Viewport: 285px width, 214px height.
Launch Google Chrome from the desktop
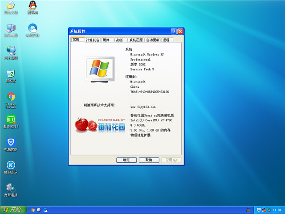pyautogui.click(x=11, y=100)
